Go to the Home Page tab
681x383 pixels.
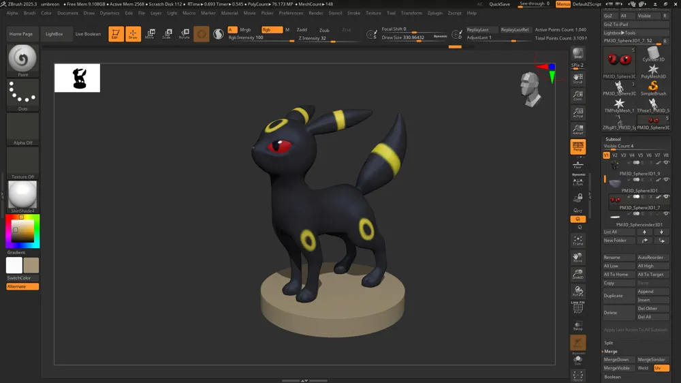point(21,34)
